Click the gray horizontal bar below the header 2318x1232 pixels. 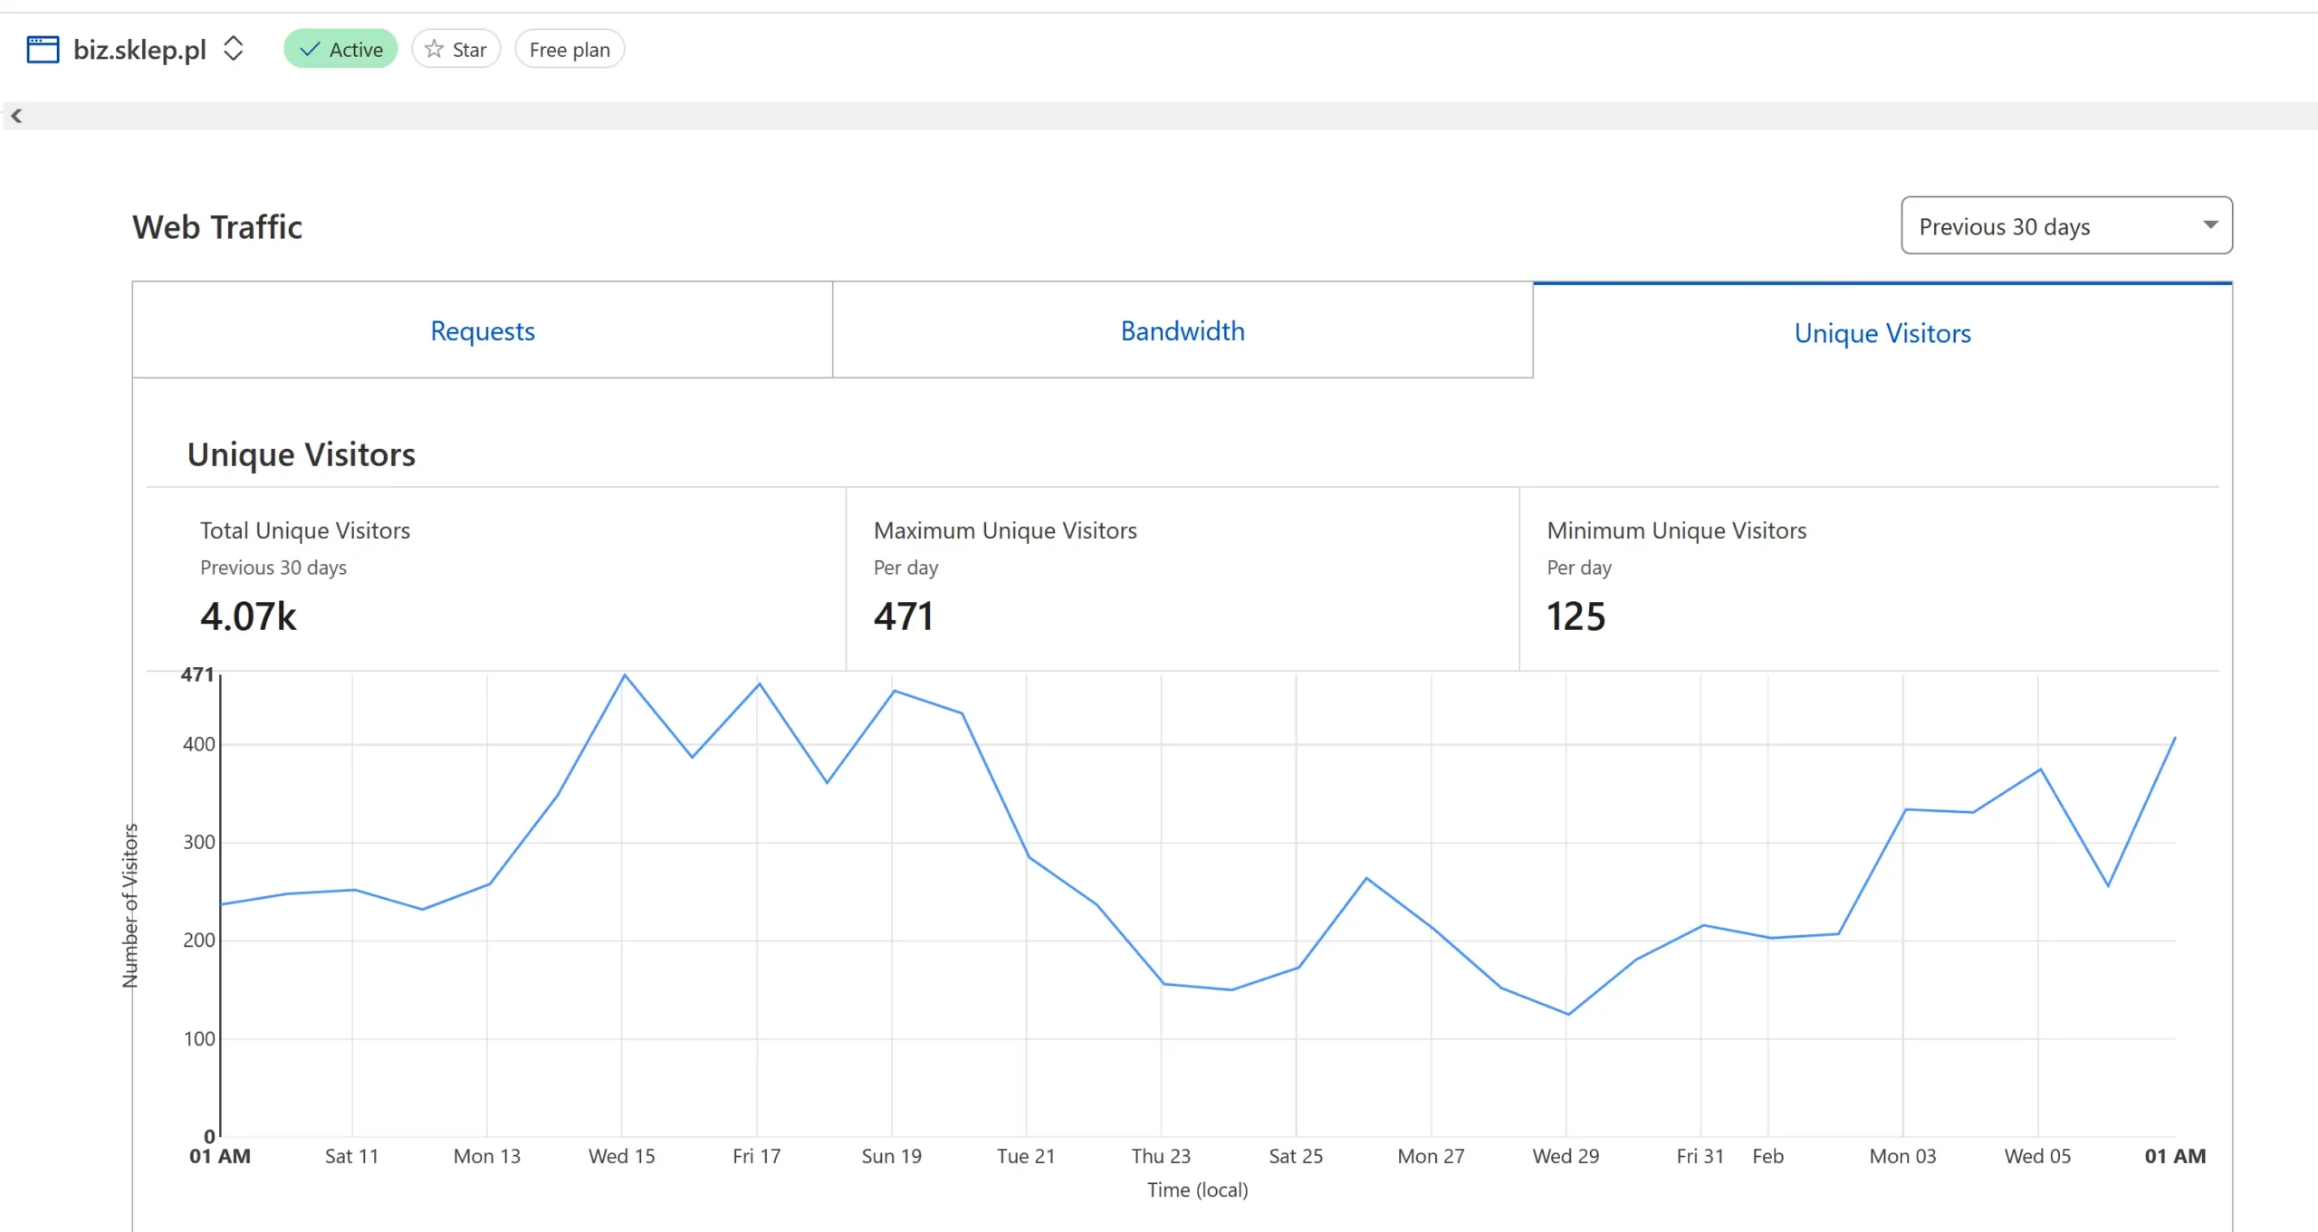coord(1159,116)
